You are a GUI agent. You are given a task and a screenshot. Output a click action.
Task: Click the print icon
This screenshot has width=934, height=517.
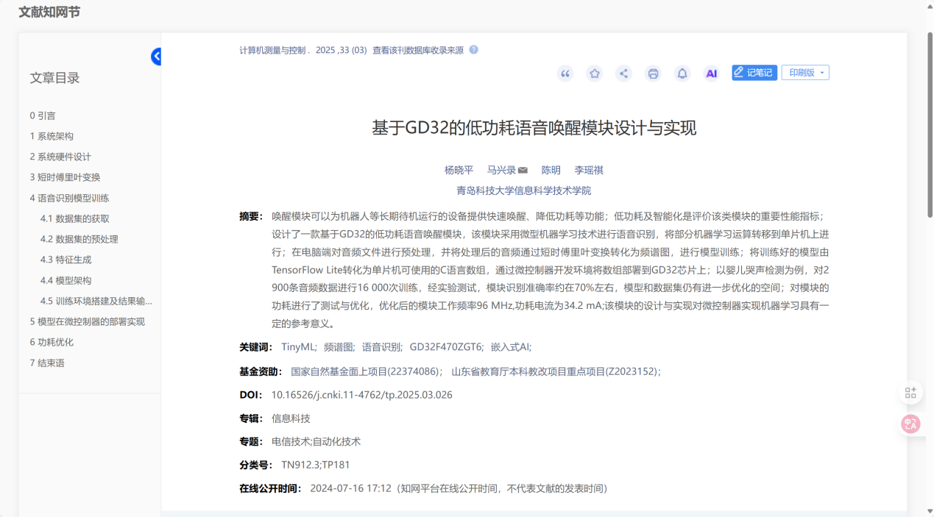pos(653,74)
